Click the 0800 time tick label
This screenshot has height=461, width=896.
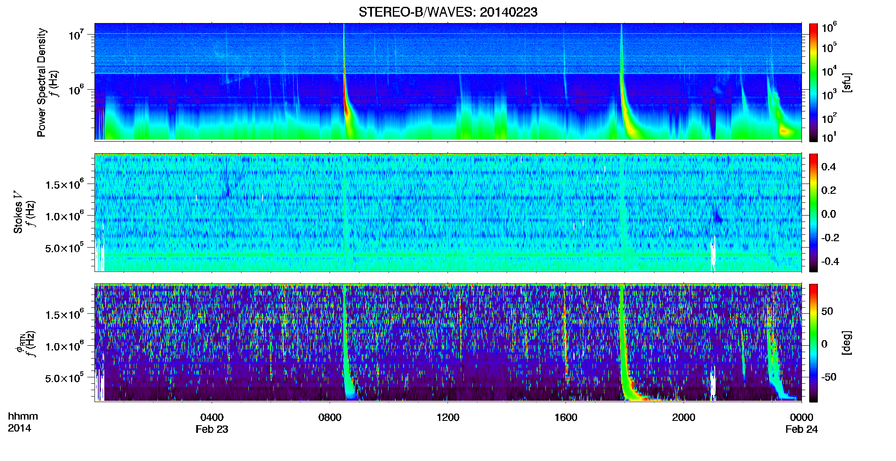(330, 417)
